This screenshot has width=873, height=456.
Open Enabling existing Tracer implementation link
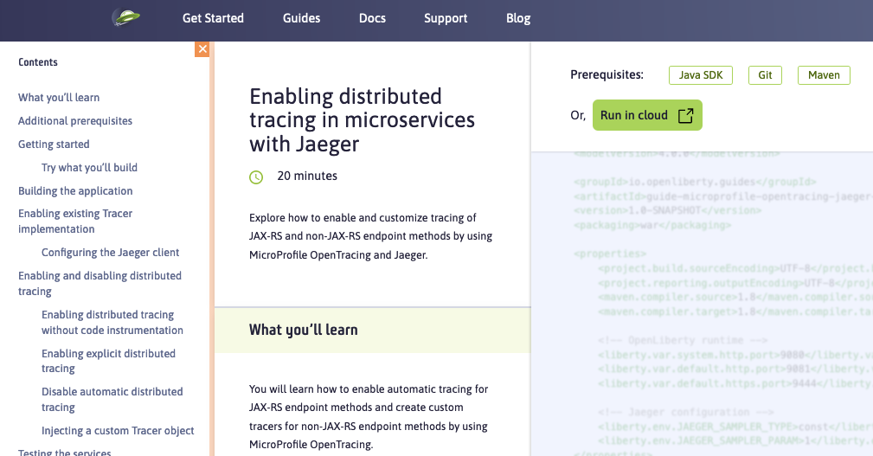click(75, 221)
